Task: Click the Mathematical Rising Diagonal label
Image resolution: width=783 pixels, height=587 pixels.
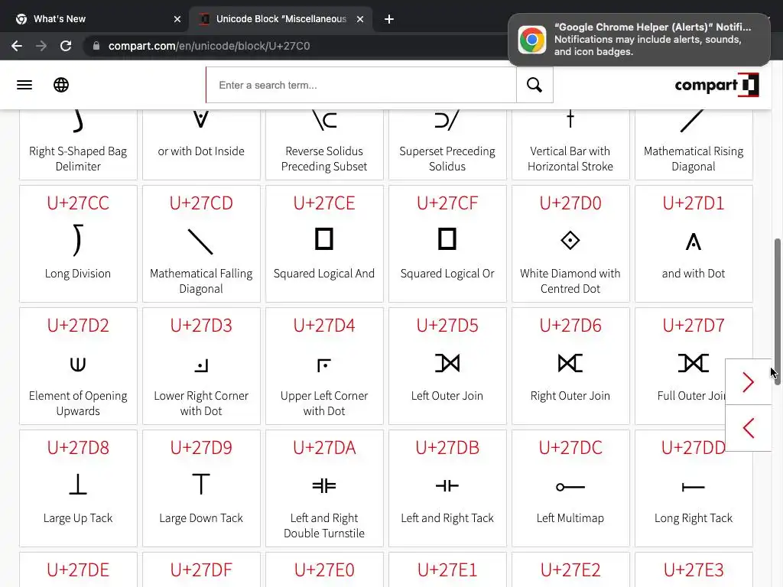Action: (x=693, y=159)
